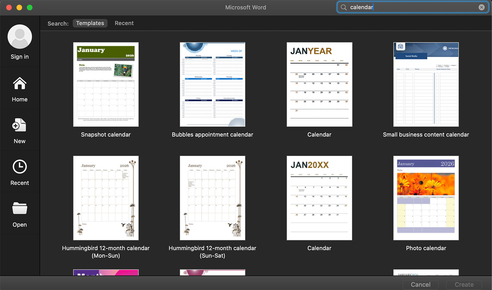Switch to the Templates search filter

click(x=90, y=23)
